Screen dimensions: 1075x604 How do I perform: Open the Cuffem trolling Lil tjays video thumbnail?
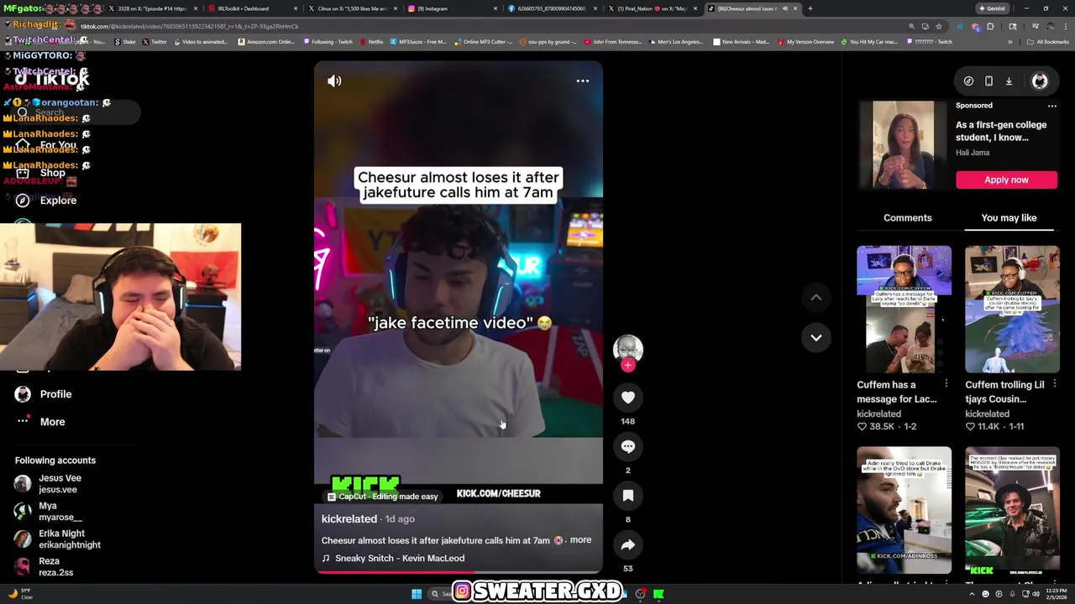coord(1012,310)
